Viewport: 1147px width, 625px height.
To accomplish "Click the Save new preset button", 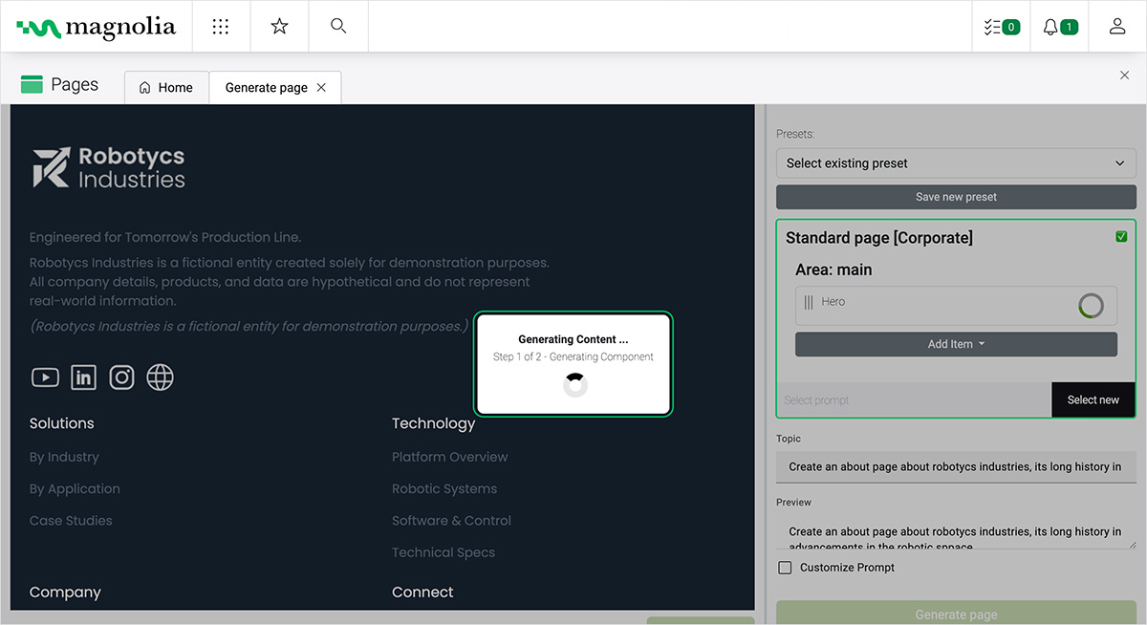I will coord(956,197).
